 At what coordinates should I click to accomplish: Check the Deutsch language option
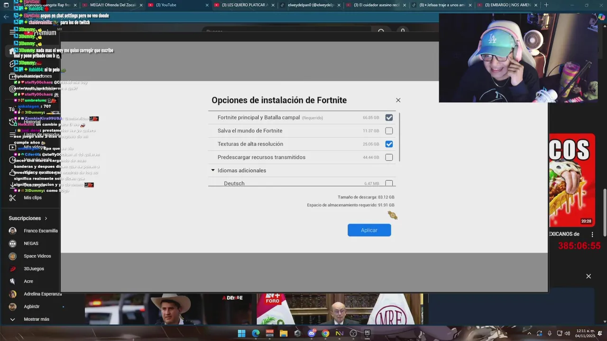click(389, 183)
